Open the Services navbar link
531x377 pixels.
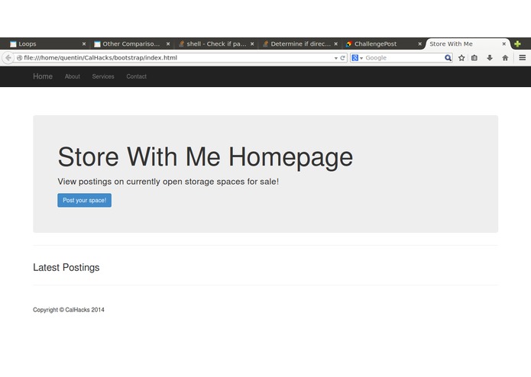click(103, 76)
